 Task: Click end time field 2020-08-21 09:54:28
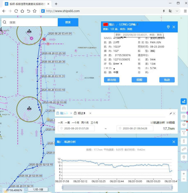click(135, 128)
